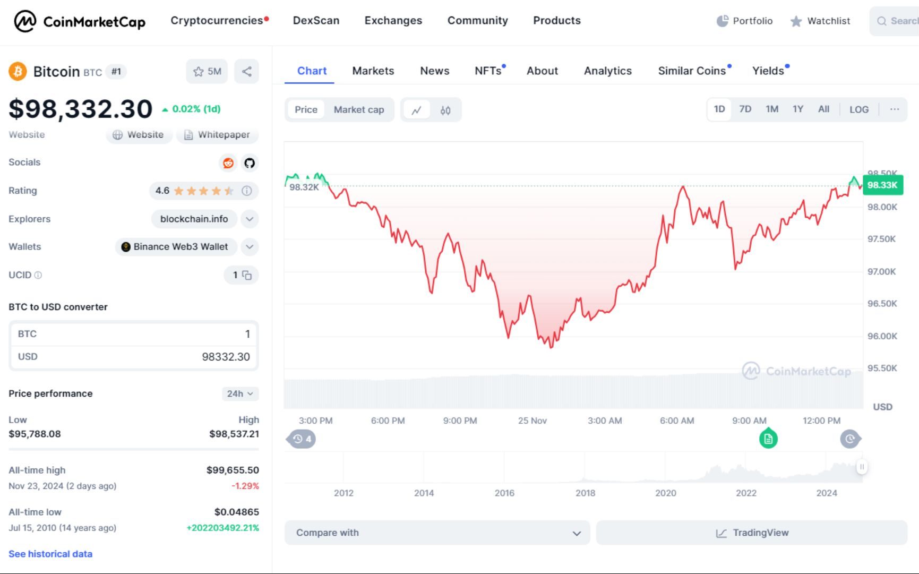Open Bitcoin's GitHub page
The height and width of the screenshot is (574, 919).
pos(249,164)
